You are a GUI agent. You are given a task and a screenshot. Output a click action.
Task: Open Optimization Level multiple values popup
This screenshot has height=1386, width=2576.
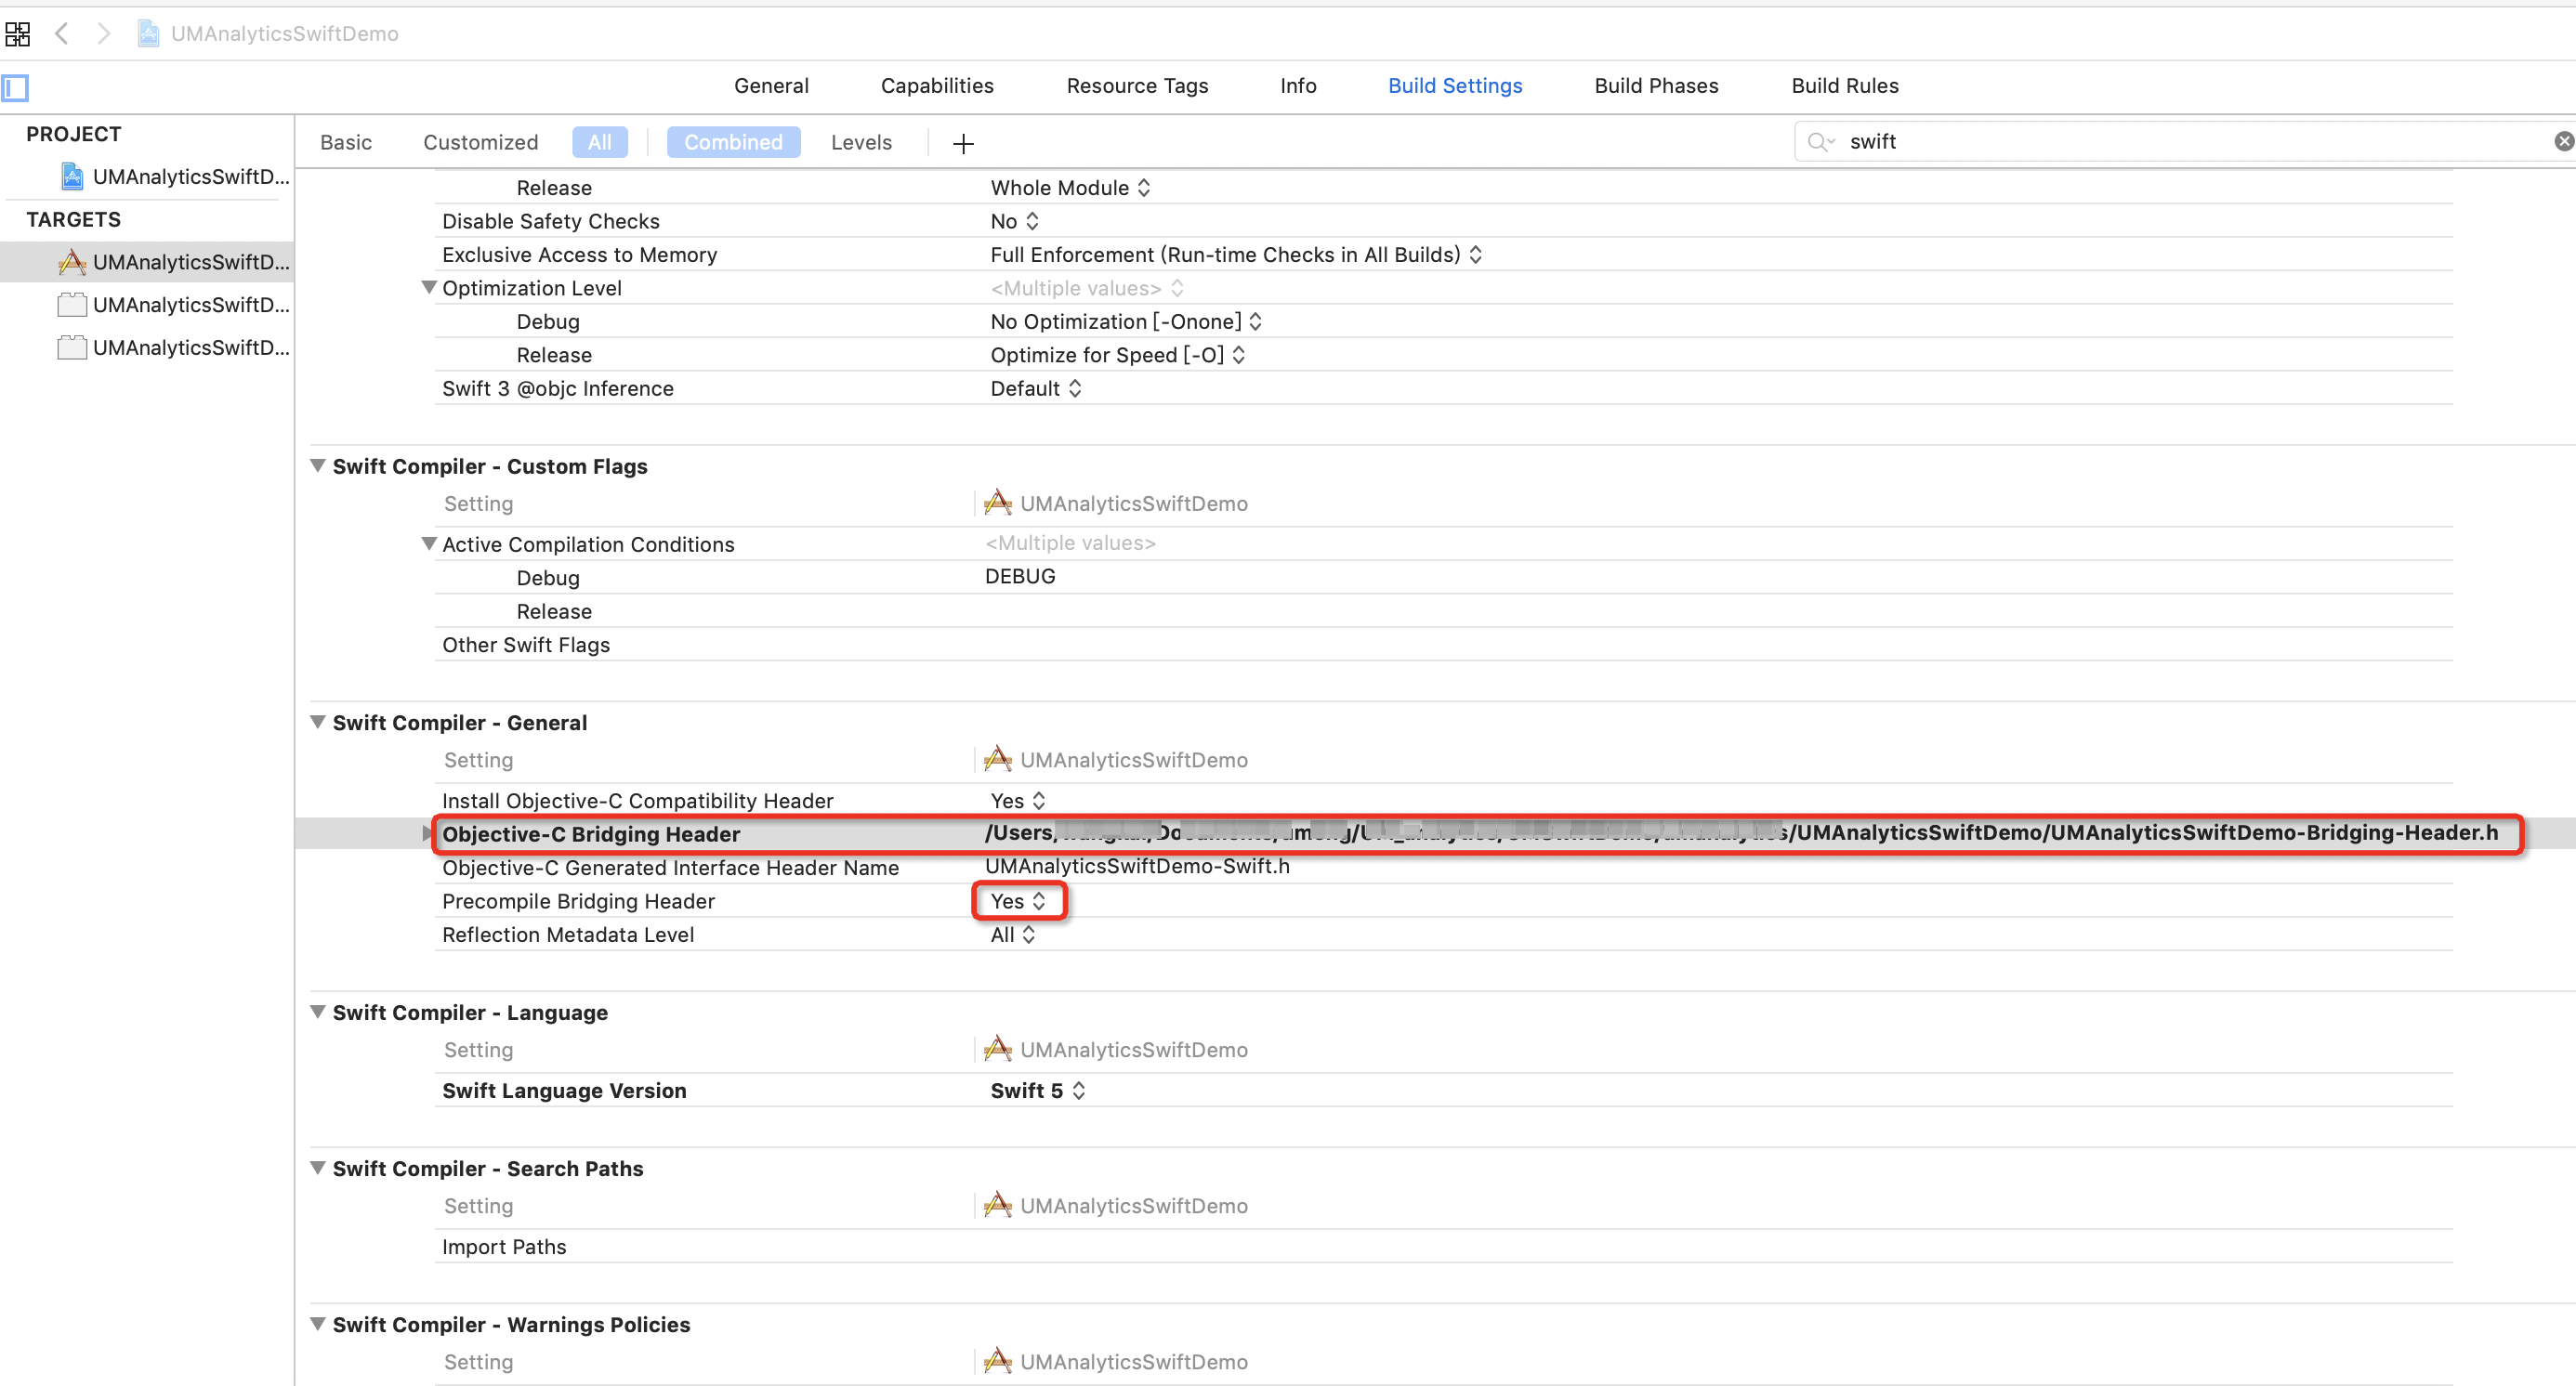[1087, 288]
